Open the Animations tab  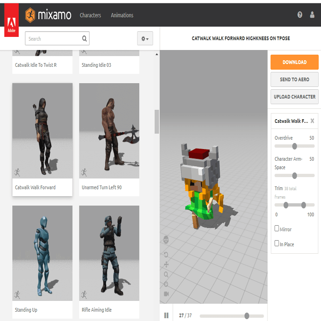tap(122, 15)
